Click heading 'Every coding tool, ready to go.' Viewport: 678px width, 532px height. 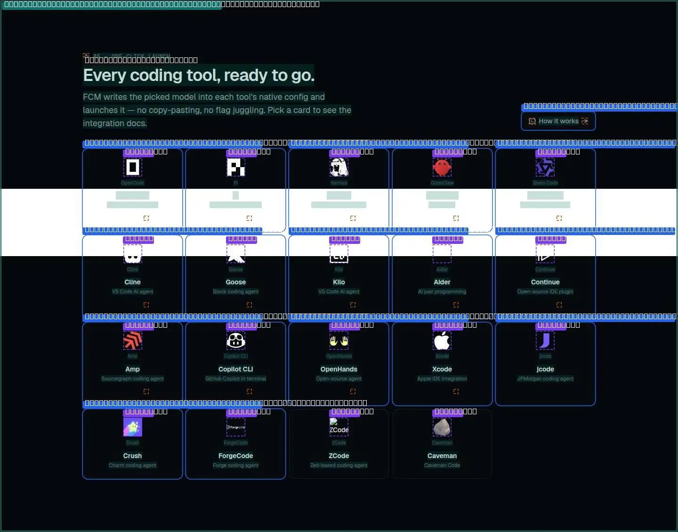[199, 75]
